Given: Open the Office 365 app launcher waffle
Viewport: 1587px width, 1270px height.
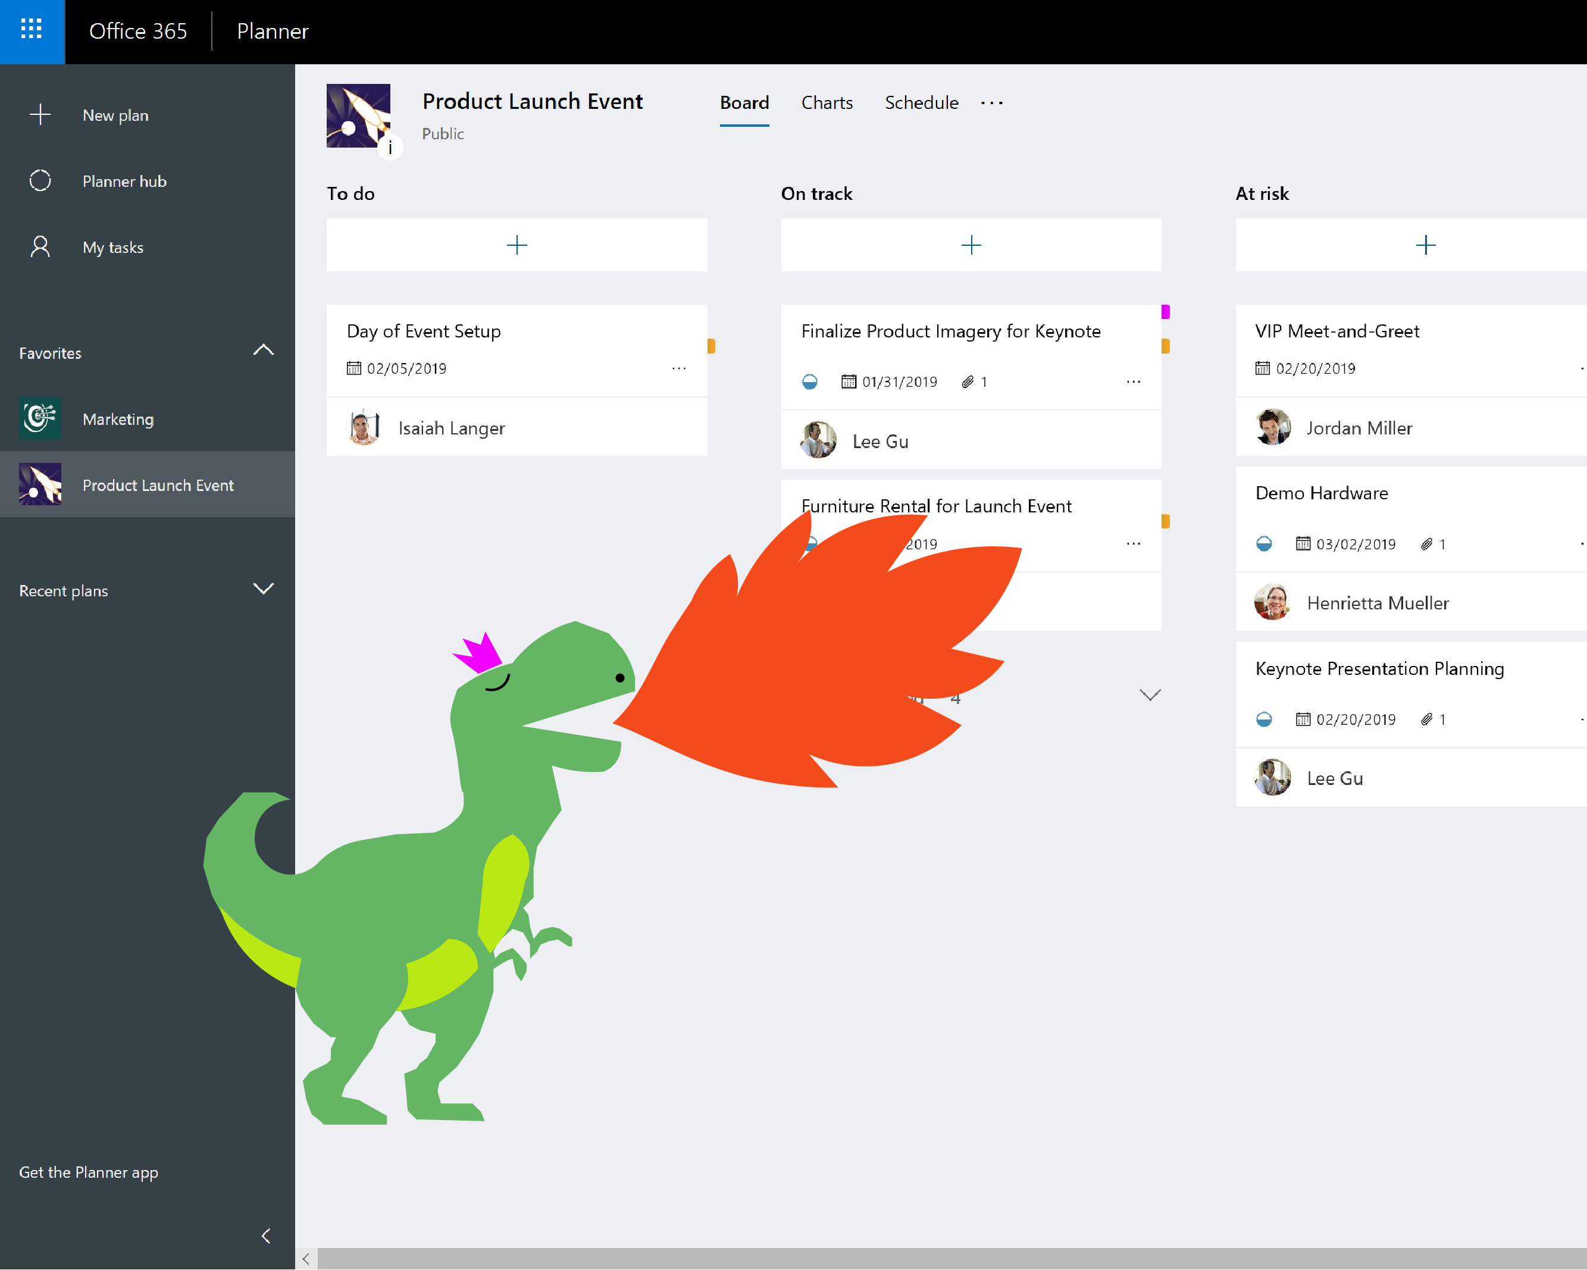Looking at the screenshot, I should [32, 30].
